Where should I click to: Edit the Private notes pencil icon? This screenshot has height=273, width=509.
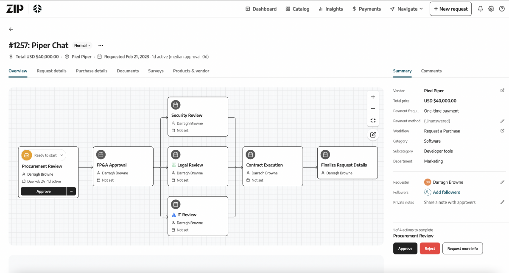[503, 202]
